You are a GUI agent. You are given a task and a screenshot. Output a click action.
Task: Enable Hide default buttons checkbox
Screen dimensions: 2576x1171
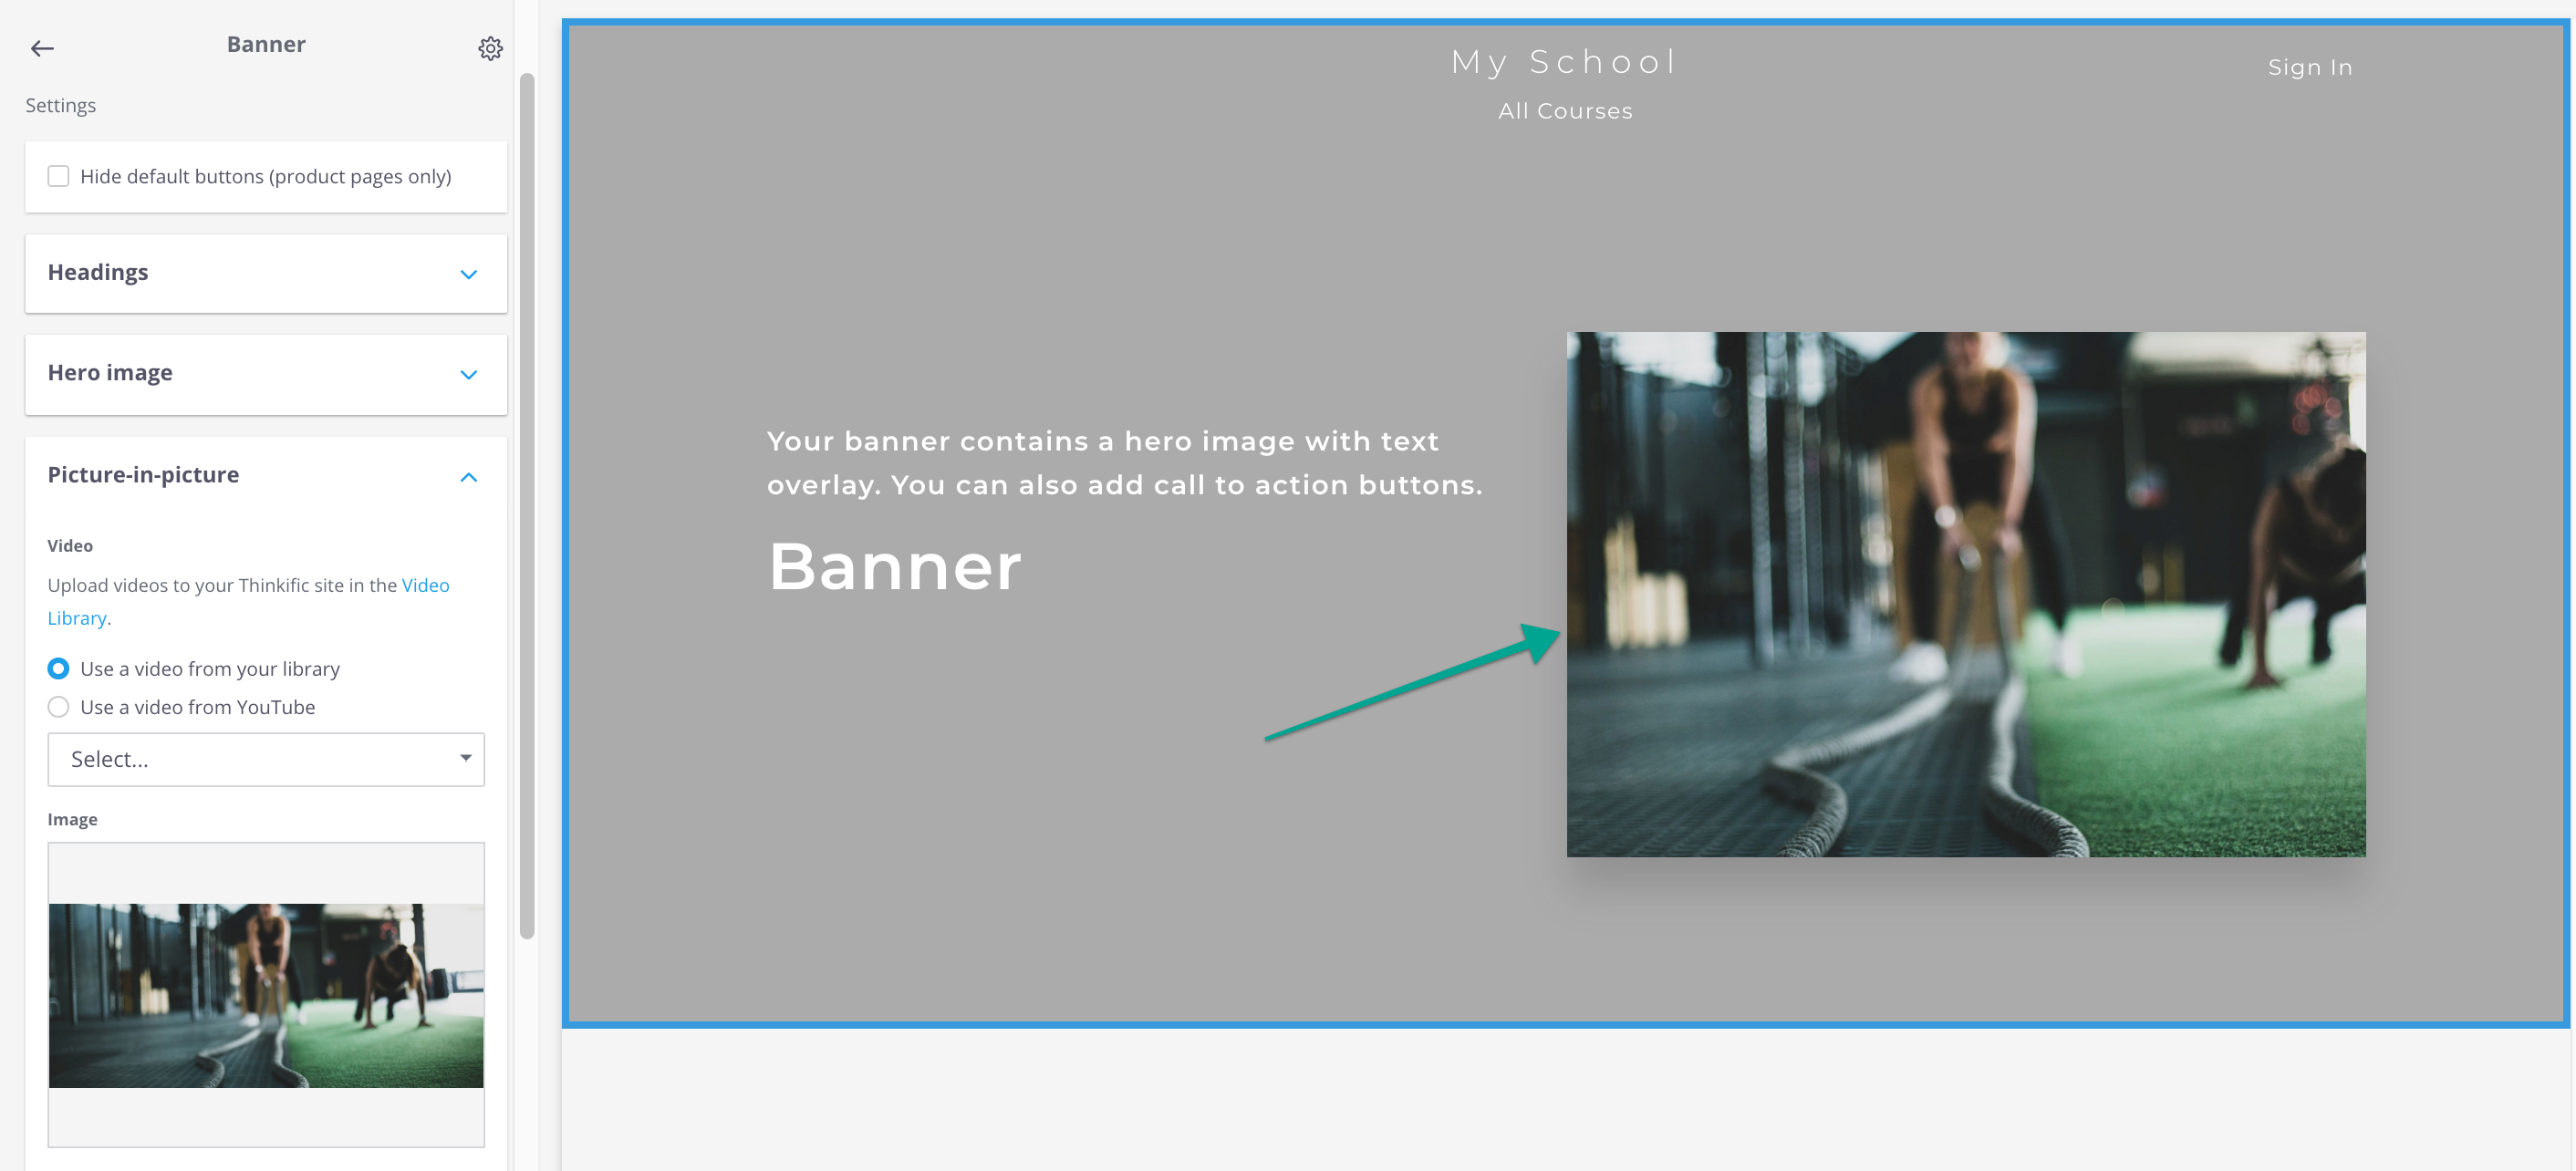(x=59, y=176)
